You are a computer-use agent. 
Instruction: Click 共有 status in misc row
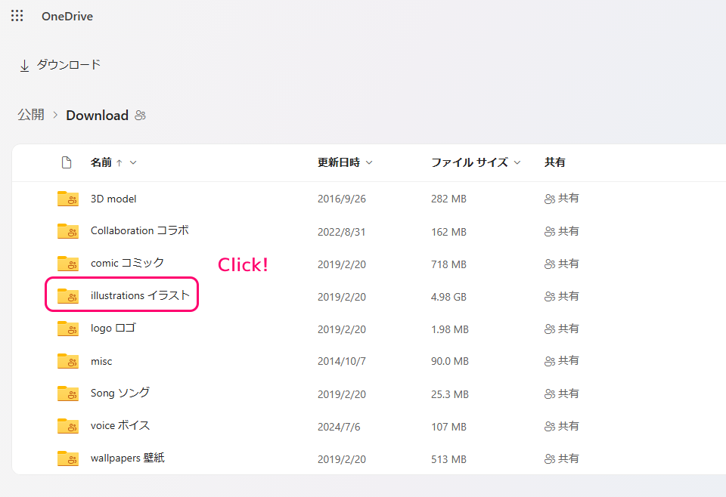point(562,360)
